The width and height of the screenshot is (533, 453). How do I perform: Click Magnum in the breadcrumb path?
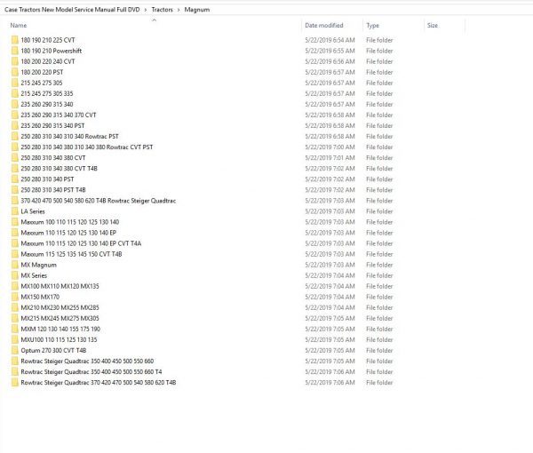tap(197, 10)
